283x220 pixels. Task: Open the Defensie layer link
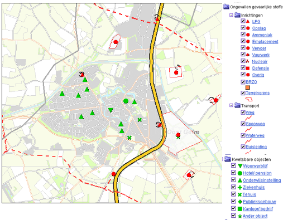(x=261, y=69)
